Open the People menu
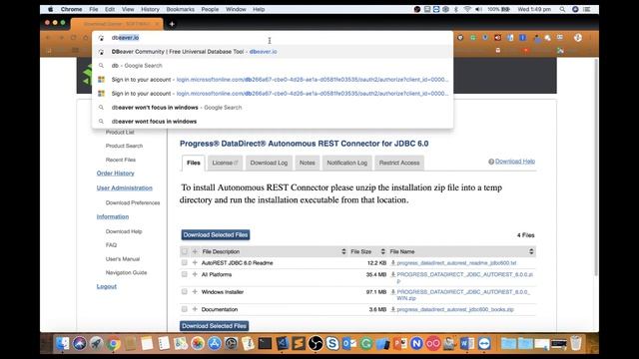This screenshot has height=359, width=639. tap(210, 9)
